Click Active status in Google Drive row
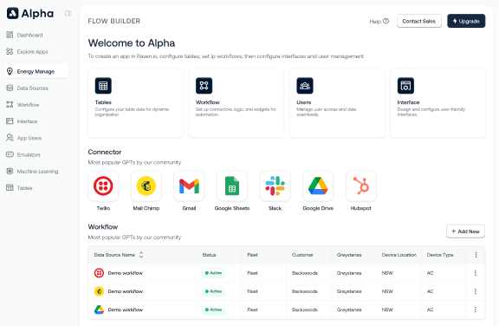 (x=213, y=310)
